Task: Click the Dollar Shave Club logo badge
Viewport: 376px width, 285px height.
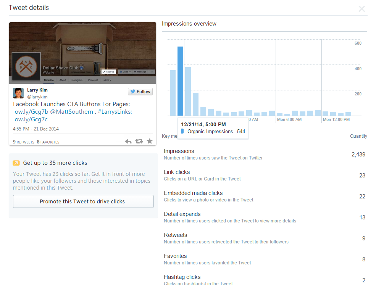Action: (26, 67)
